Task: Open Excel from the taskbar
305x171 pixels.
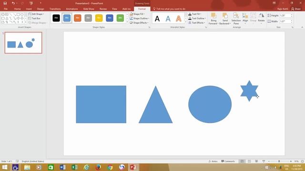Action: click(x=74, y=167)
